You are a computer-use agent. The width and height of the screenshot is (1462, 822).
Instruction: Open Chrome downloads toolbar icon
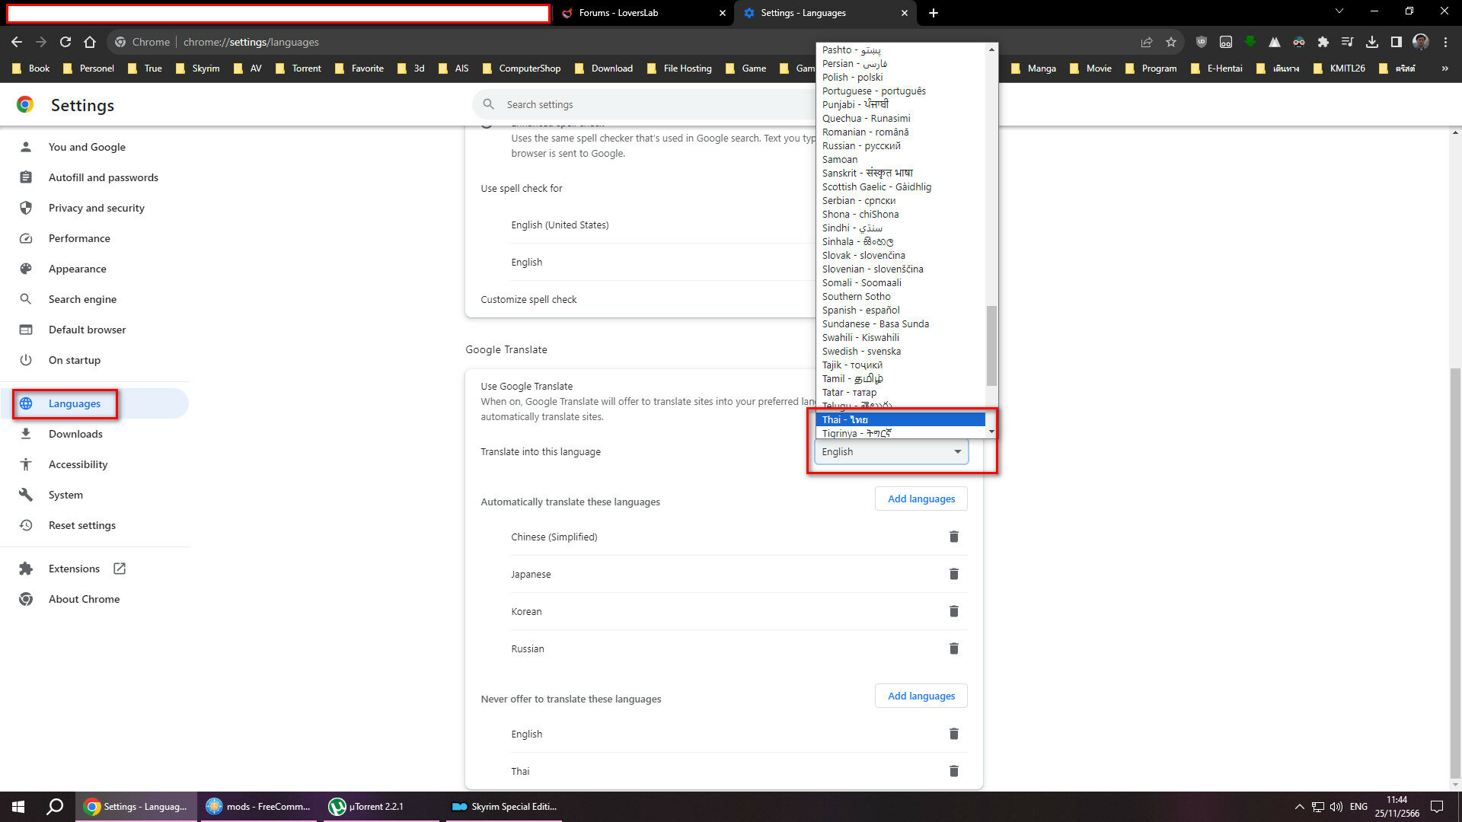(1372, 42)
